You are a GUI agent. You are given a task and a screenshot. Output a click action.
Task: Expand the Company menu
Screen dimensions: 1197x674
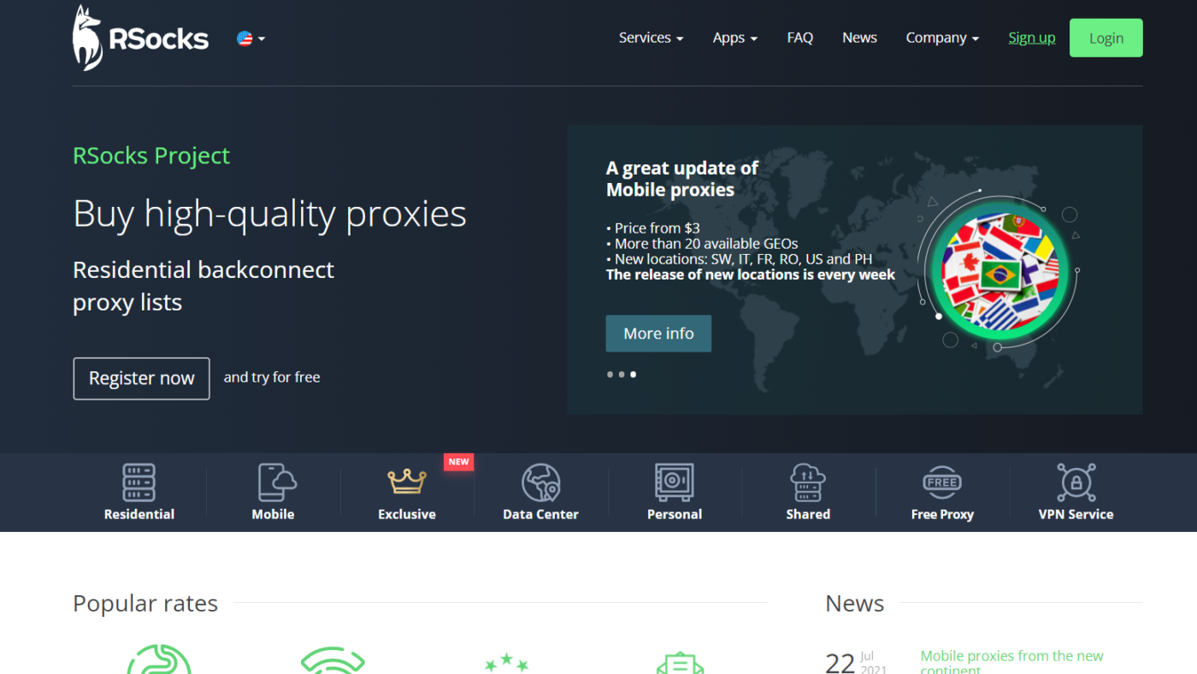(x=942, y=38)
